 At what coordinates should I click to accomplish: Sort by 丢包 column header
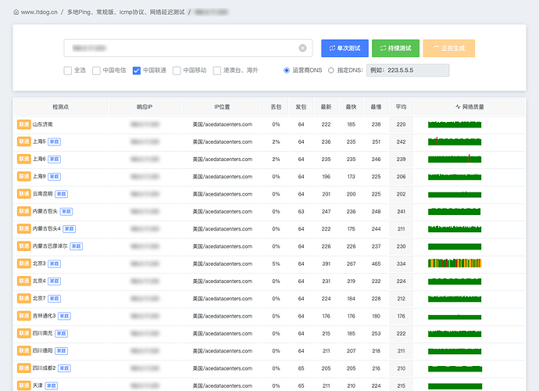pos(276,106)
